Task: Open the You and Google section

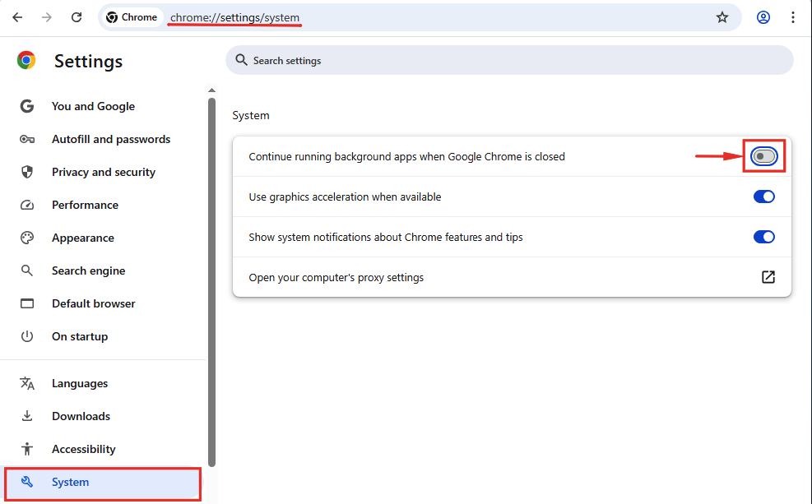Action: click(x=93, y=105)
